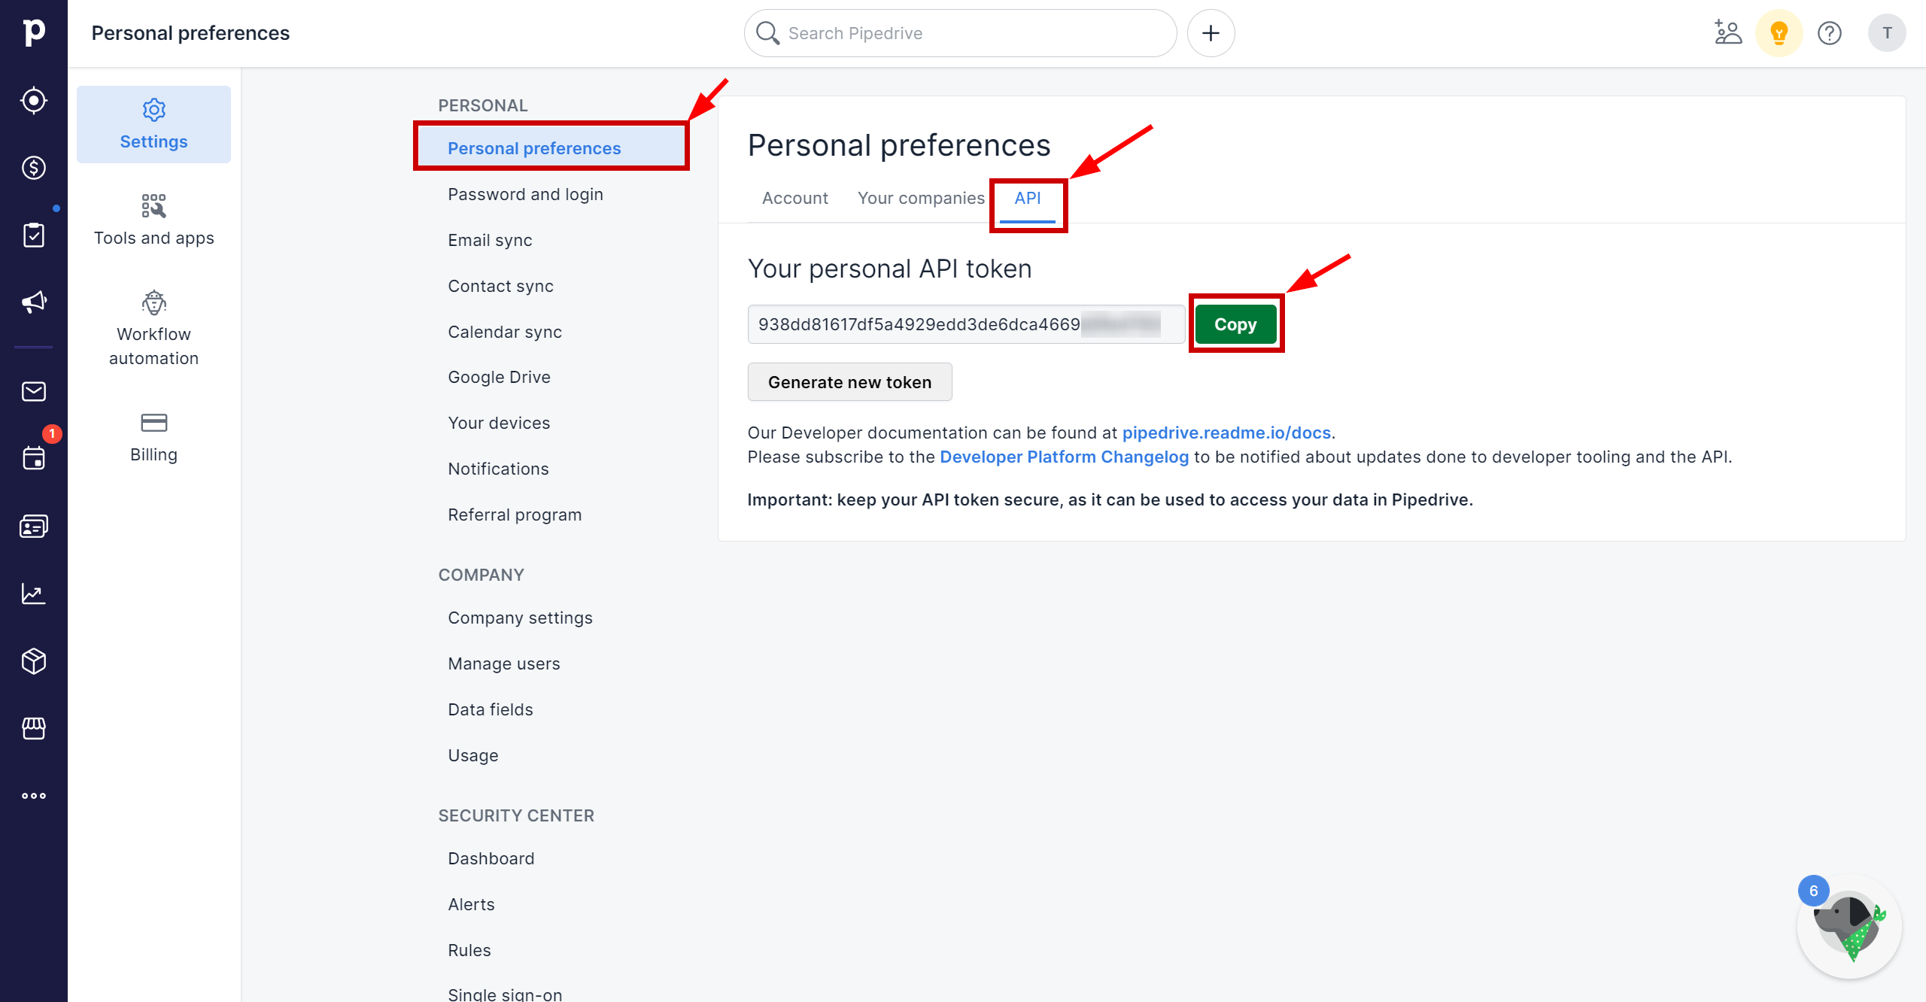The width and height of the screenshot is (1926, 1002).
Task: Click the Pipedrive logo icon
Action: 34,32
